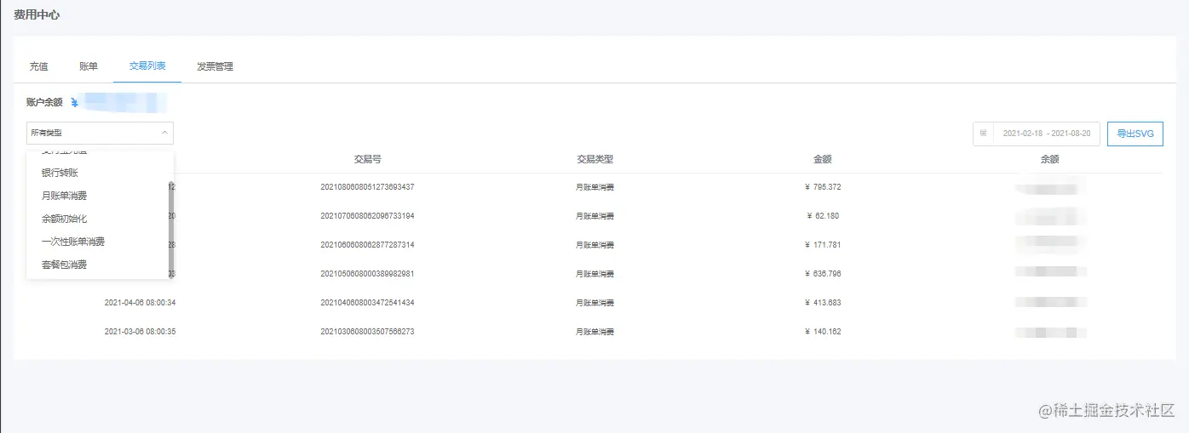Click the calendar icon in date range field
The image size is (1189, 433).
(983, 134)
